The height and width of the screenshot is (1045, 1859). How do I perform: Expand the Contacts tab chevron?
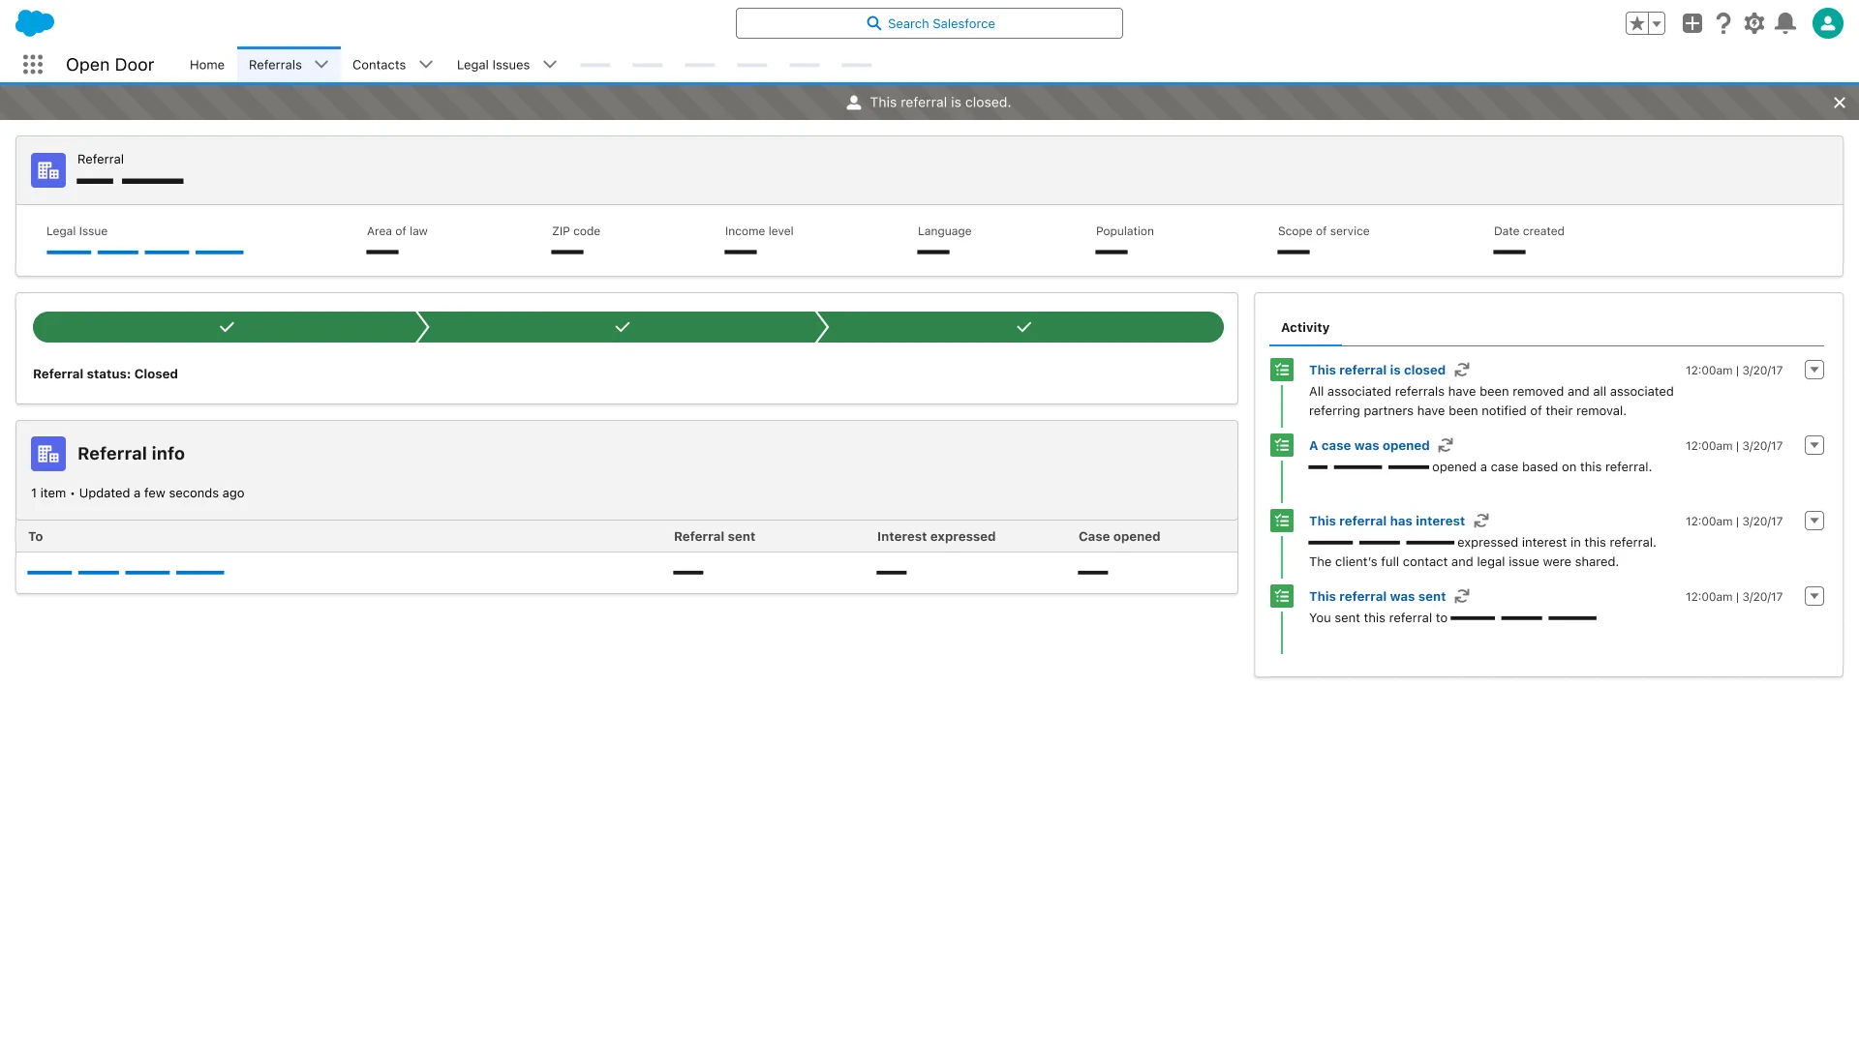tap(425, 65)
